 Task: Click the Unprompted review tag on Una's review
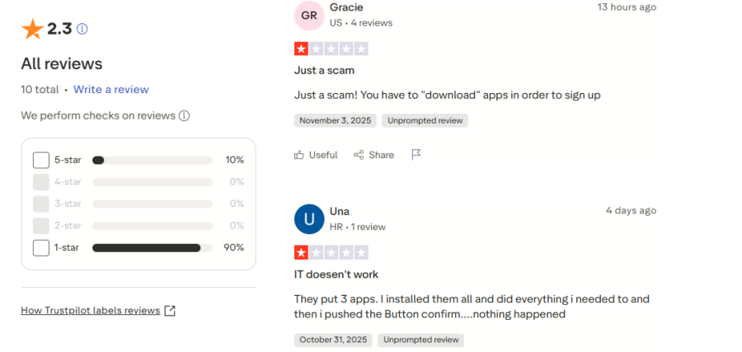(421, 340)
